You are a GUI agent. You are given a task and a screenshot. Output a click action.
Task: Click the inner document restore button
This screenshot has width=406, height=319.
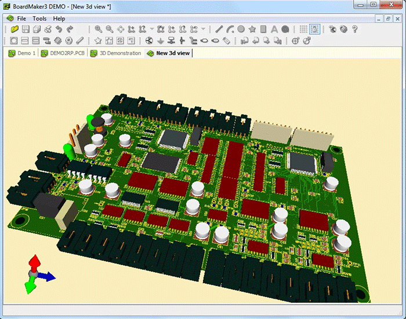[x=388, y=19]
